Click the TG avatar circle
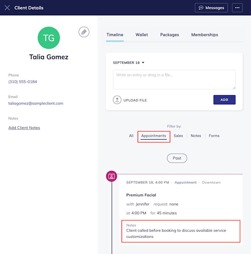This screenshot has width=251, height=254. click(49, 38)
